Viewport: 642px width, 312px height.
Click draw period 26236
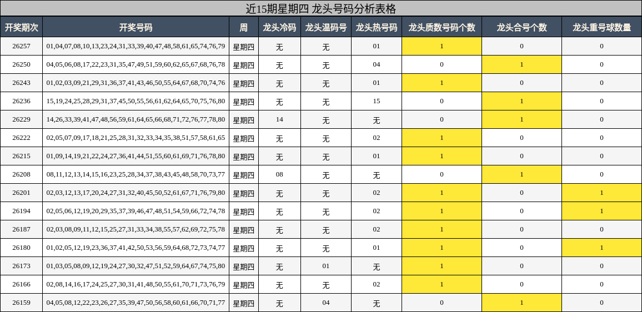(x=21, y=101)
